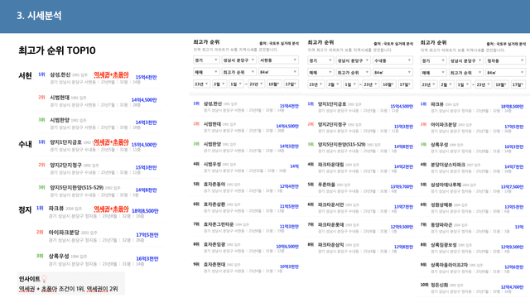Click the 14억7천만 price of 분당더샵스타파크

click(x=513, y=167)
